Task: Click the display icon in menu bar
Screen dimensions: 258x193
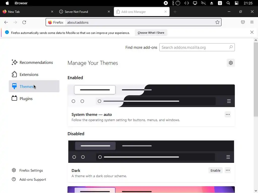Action: [x=195, y=3]
